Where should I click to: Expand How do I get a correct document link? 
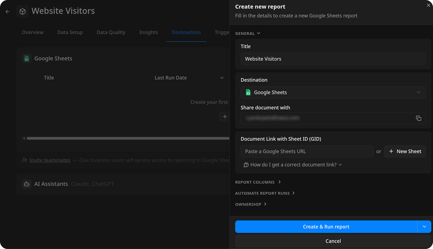[x=293, y=165]
